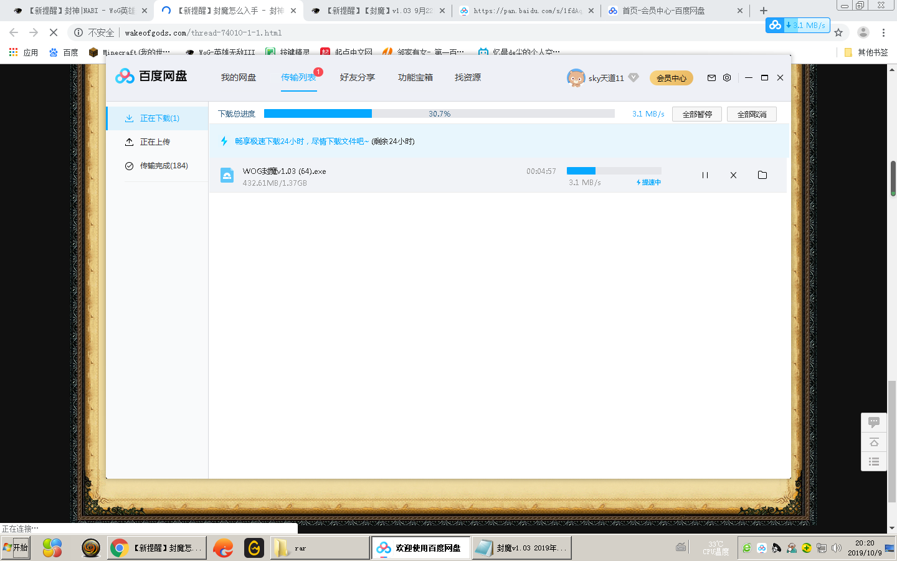The image size is (897, 561).
Task: Click the volume speaker tray icon
Action: [836, 548]
